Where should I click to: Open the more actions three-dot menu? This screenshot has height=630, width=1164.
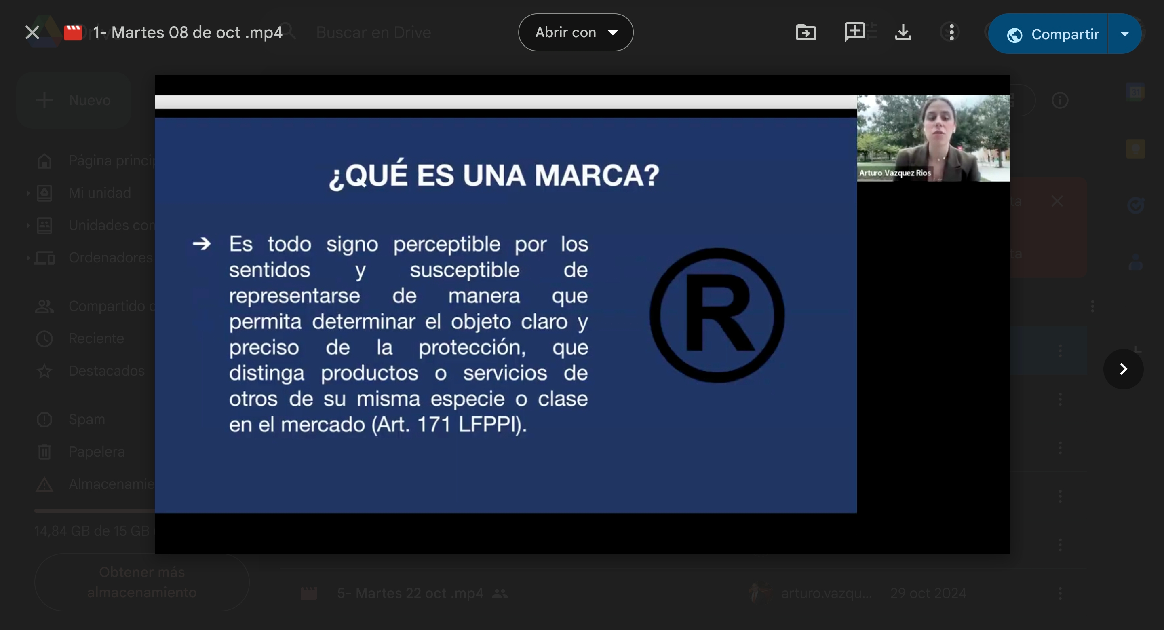[x=952, y=32]
